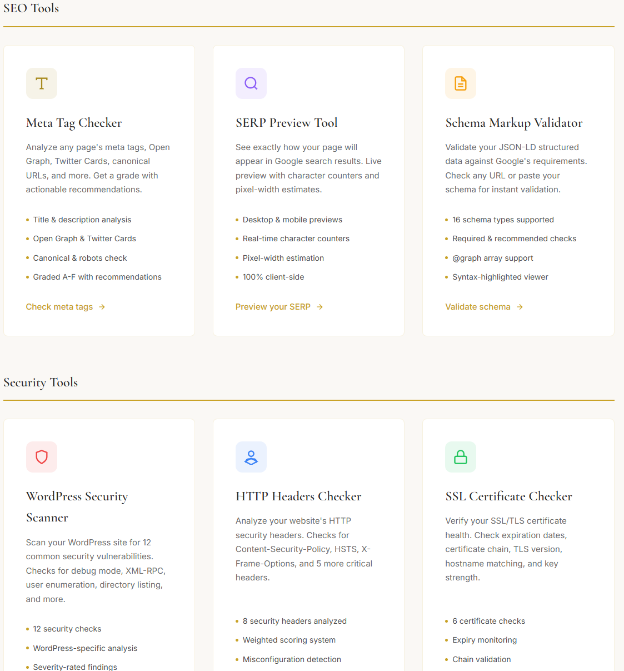Open the Schema Markup Validator title
The image size is (624, 671).
514,123
